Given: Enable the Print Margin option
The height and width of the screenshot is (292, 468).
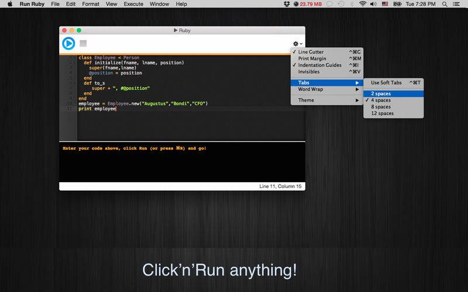Looking at the screenshot, I should (x=327, y=58).
